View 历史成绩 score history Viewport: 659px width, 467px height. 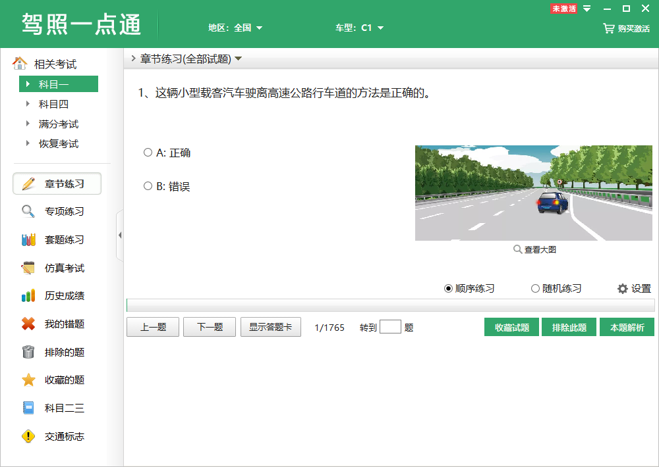coord(58,295)
